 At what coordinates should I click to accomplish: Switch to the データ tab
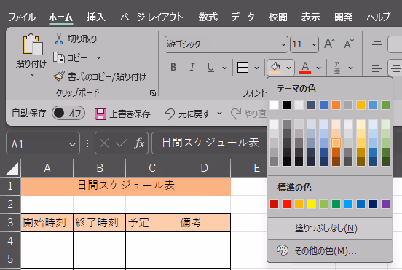[x=243, y=17]
